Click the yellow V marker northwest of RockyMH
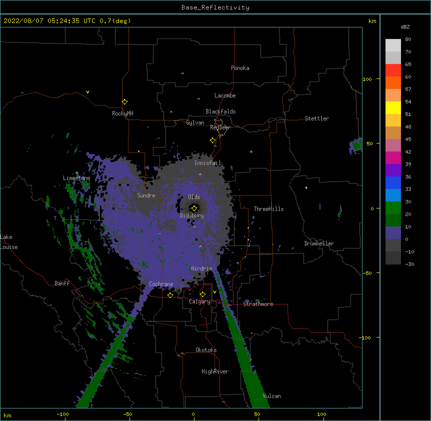This screenshot has width=431, height=421. coord(87,92)
